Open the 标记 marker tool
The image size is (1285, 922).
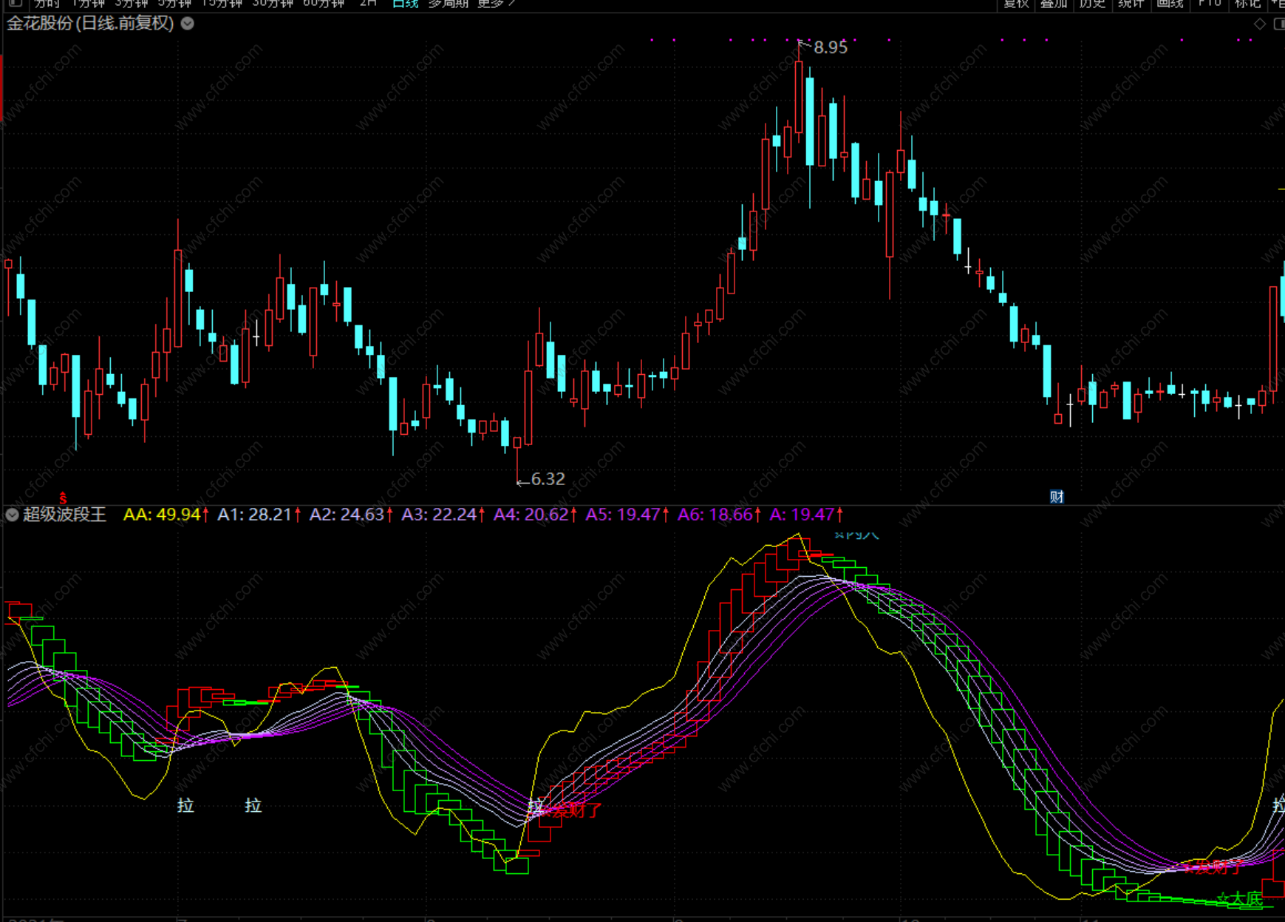[1247, 4]
